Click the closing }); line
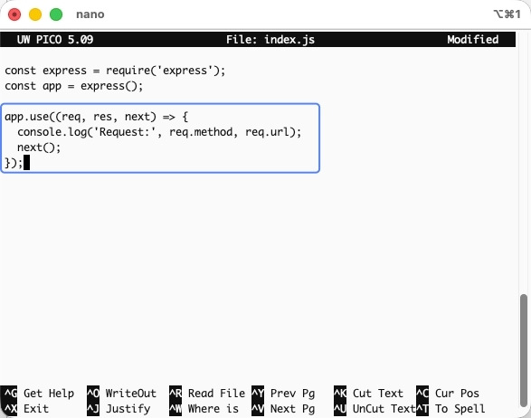 pyautogui.click(x=14, y=163)
